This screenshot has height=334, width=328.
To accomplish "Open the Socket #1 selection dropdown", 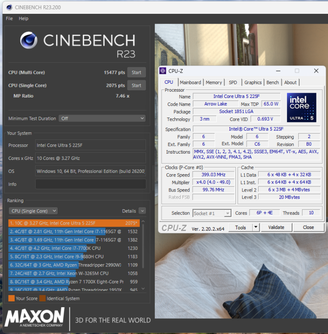I will tap(212, 213).
